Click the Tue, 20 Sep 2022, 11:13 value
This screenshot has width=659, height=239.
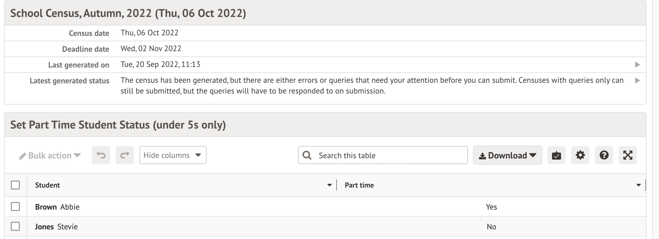point(161,64)
